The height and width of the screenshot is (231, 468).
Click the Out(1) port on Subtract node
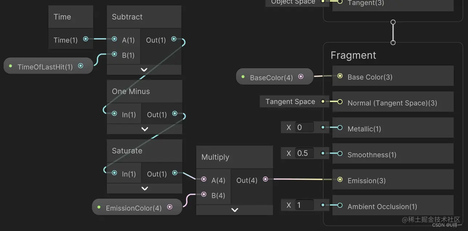click(174, 39)
